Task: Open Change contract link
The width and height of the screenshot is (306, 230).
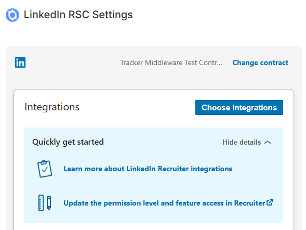Action: pos(260,63)
